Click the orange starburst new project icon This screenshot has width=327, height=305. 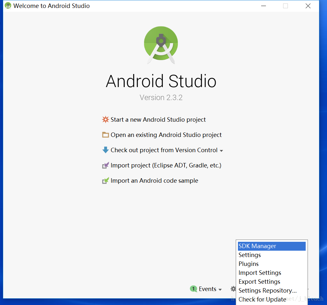(106, 119)
